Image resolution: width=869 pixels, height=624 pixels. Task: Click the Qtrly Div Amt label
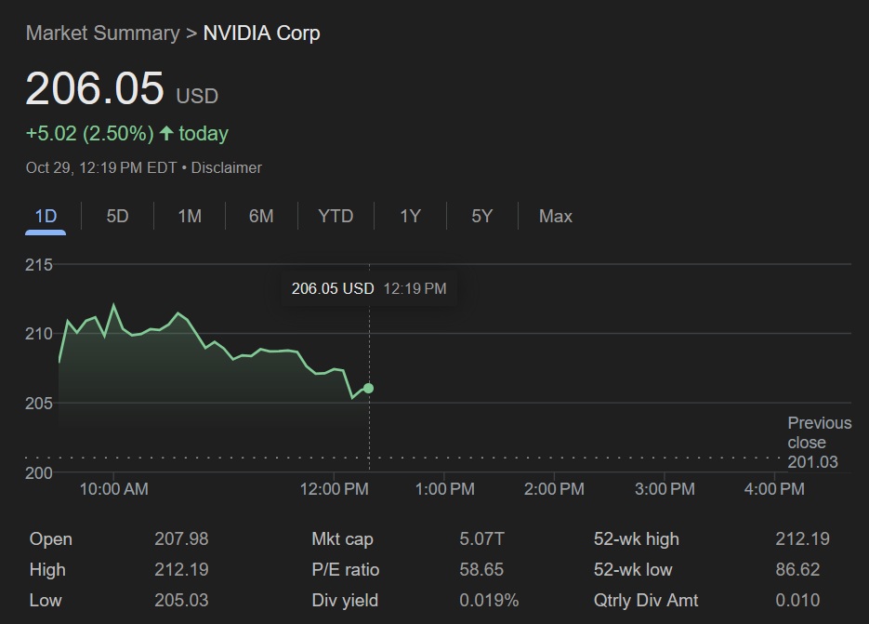point(646,601)
